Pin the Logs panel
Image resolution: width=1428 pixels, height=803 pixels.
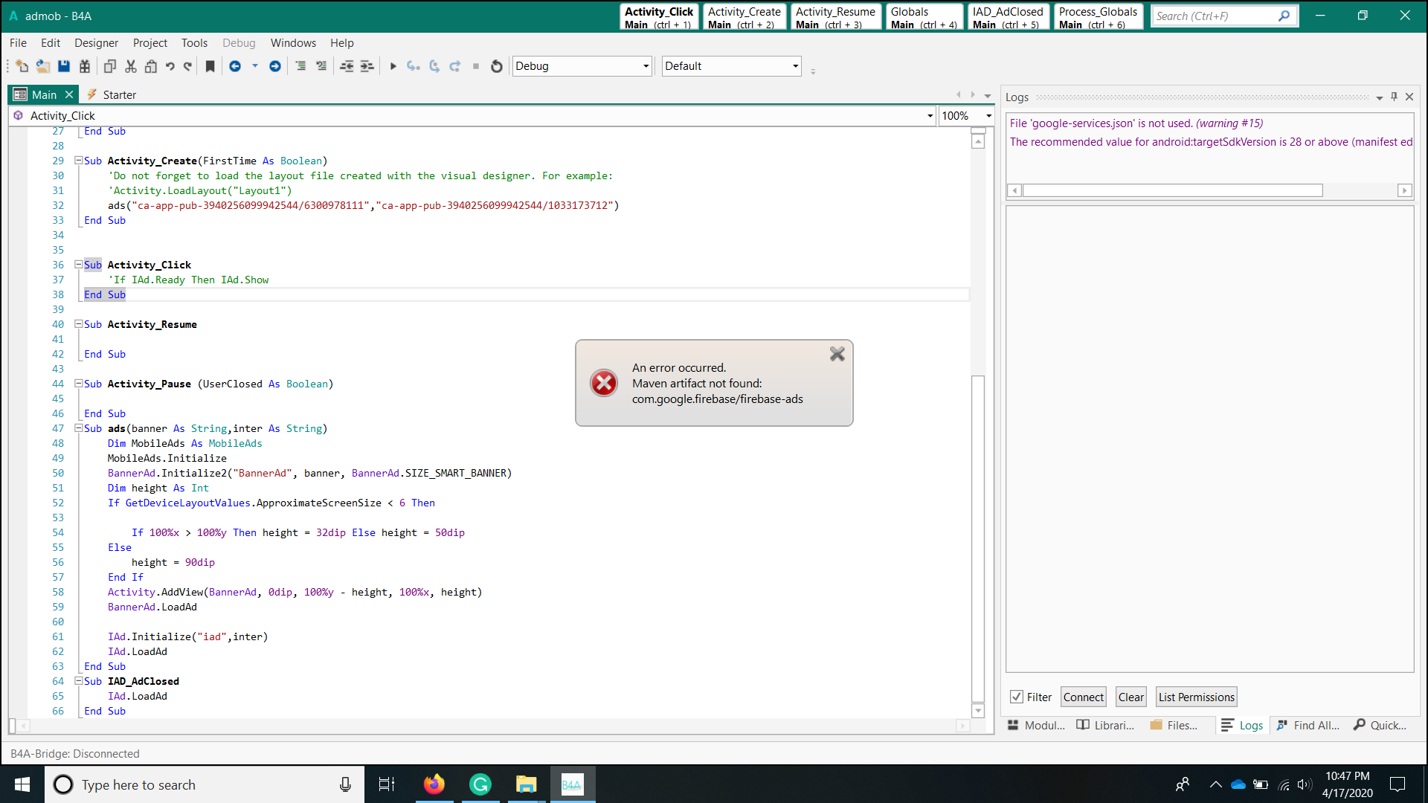click(x=1395, y=97)
